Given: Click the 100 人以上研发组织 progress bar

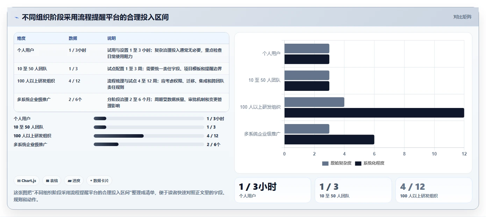Looking at the screenshot, I should (149, 136).
